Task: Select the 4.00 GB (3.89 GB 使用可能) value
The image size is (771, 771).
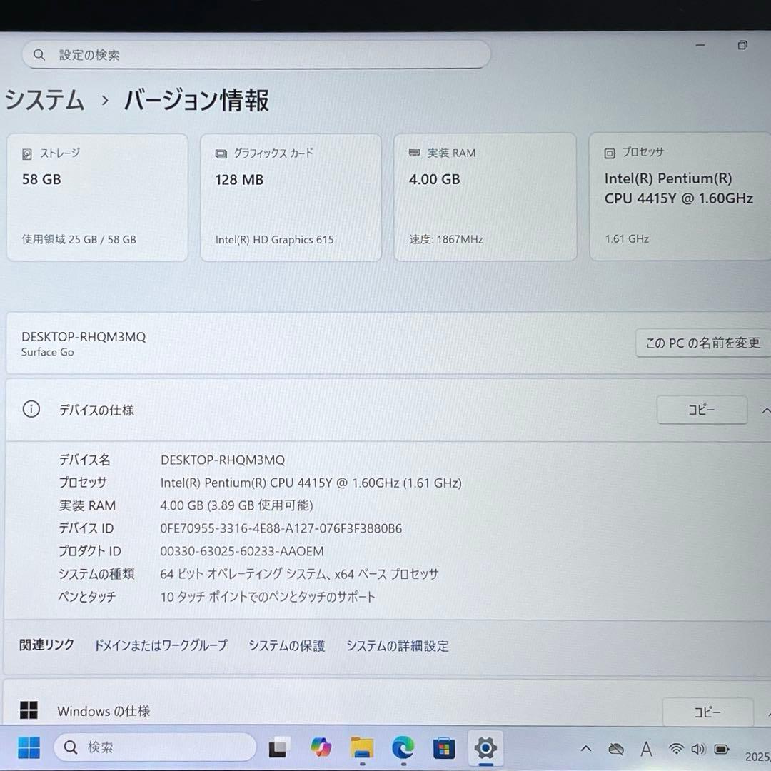Action: click(236, 505)
